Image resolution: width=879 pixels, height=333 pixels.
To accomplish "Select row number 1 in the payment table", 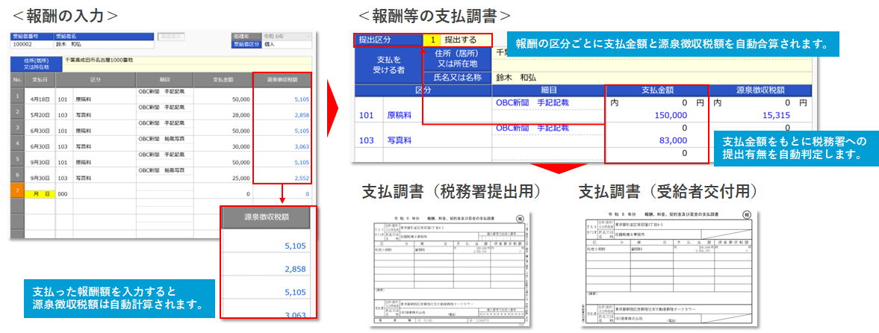I will [17, 97].
